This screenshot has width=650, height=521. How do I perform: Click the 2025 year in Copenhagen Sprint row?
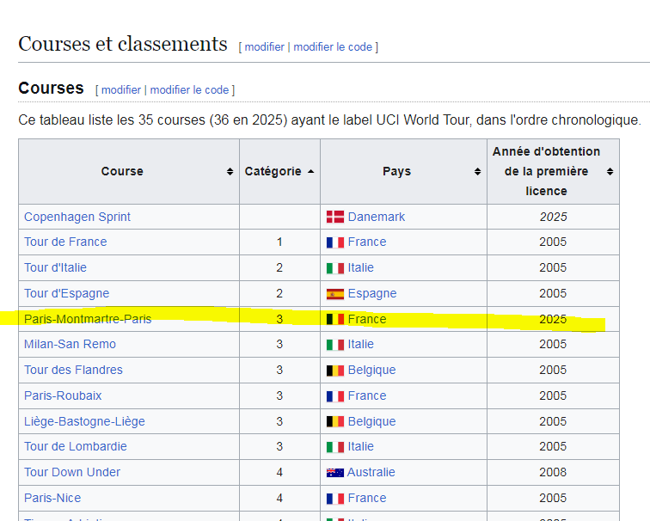pos(553,217)
